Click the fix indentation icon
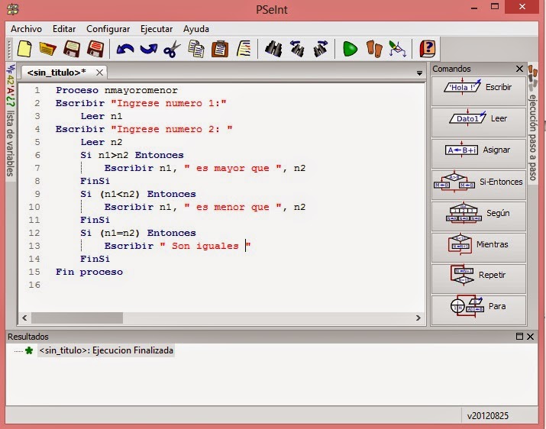 coord(244,49)
